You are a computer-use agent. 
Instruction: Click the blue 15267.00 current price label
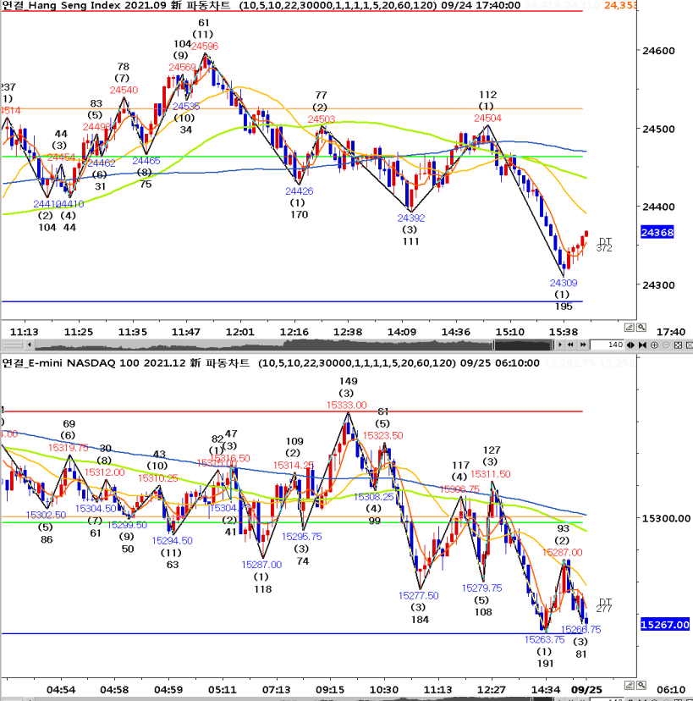pos(665,624)
